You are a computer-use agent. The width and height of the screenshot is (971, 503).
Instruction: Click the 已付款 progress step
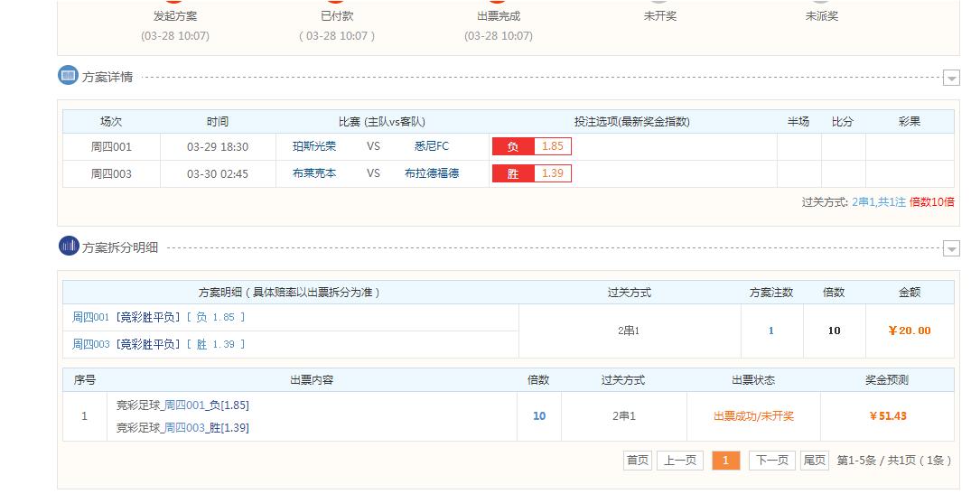(337, 16)
